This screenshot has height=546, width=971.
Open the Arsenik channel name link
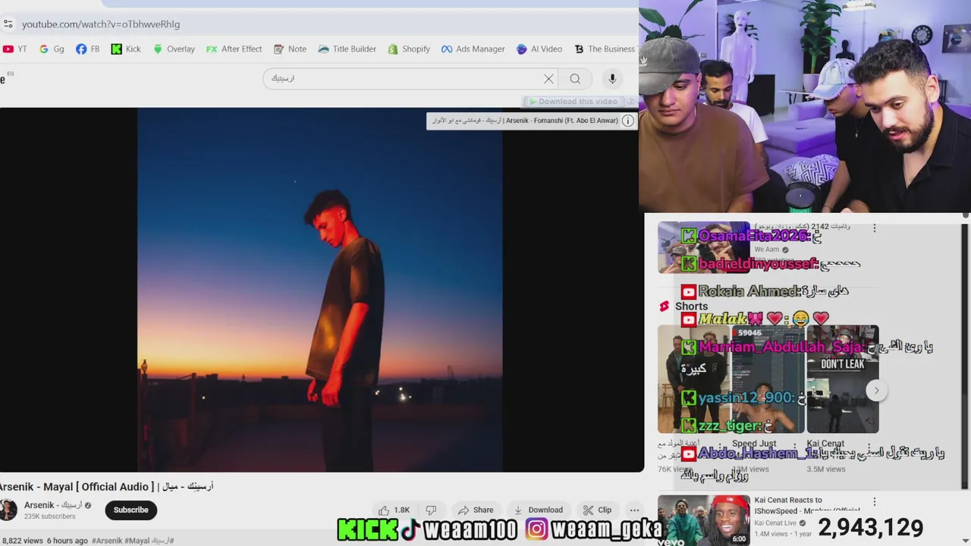pyautogui.click(x=53, y=505)
